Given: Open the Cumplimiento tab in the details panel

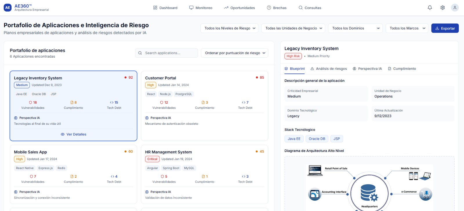Looking at the screenshot, I should point(402,69).
